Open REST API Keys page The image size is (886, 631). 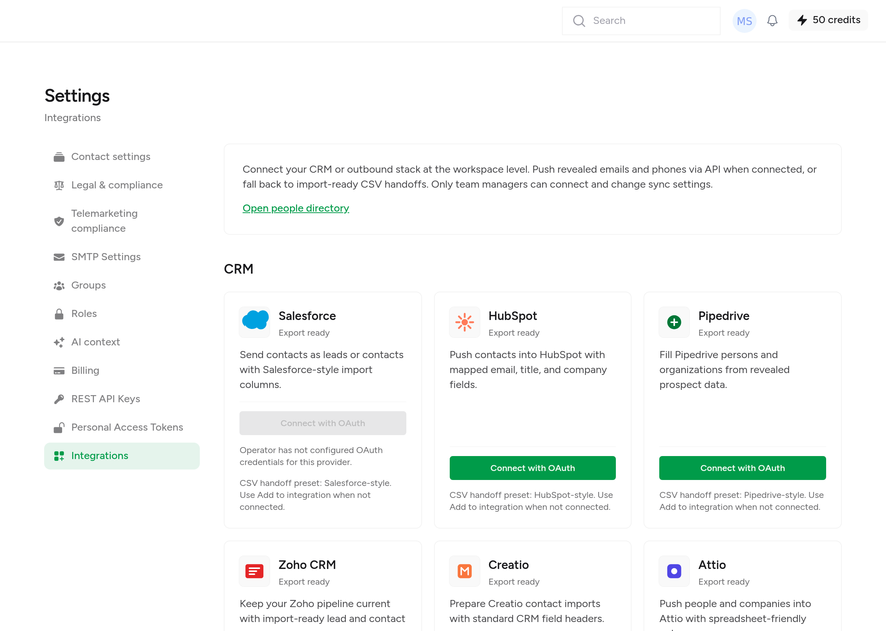pos(122,398)
